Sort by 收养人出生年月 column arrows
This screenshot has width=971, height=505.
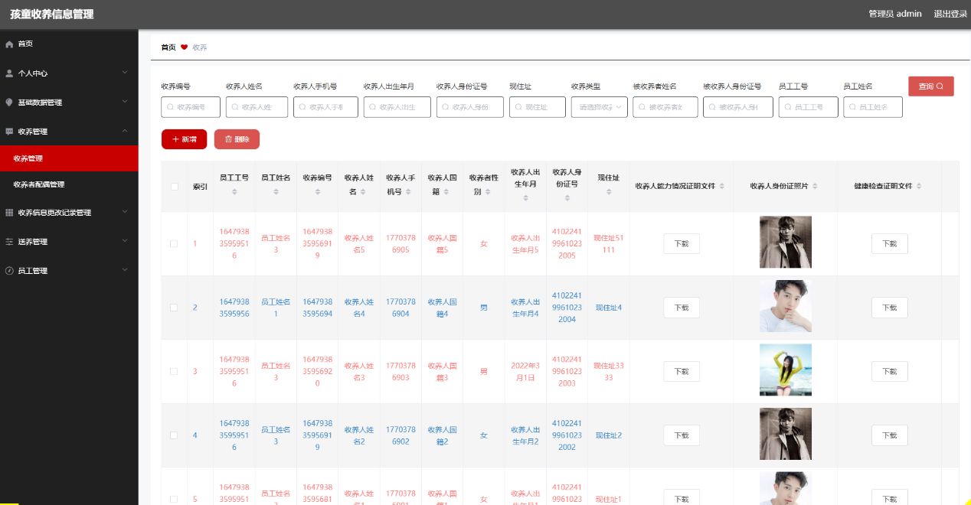(x=525, y=199)
